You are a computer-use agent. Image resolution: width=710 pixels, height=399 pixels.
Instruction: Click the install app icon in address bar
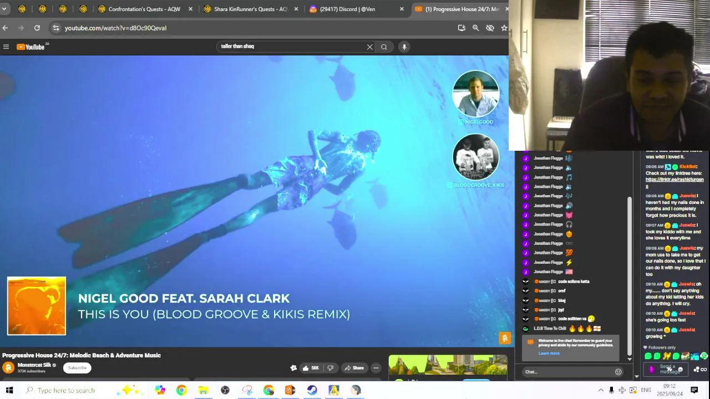tap(461, 28)
